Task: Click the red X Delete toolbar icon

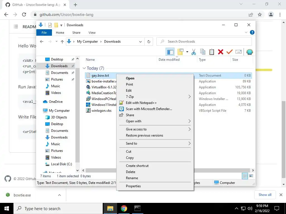Action: tap(221, 52)
